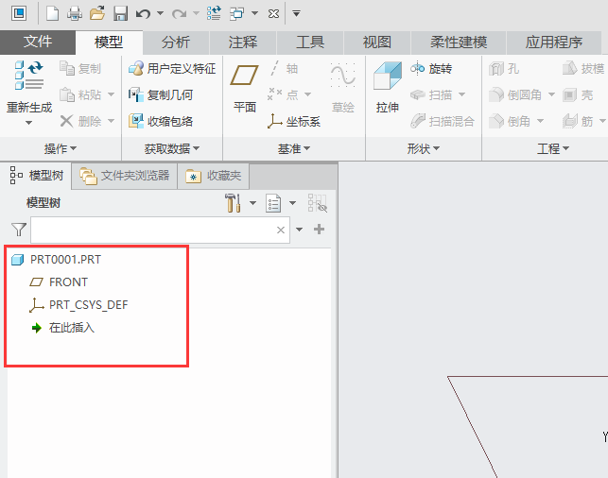Click the 粘贴 paste button
The width and height of the screenshot is (608, 478).
pyautogui.click(x=80, y=94)
